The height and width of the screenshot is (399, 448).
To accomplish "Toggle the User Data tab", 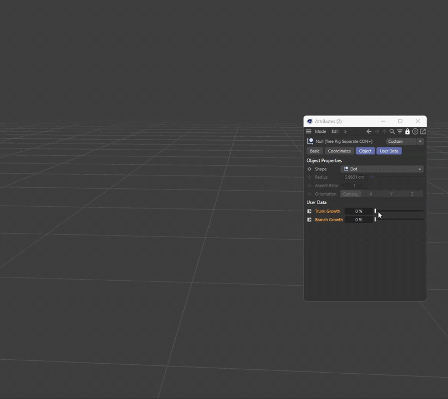I will pyautogui.click(x=389, y=151).
